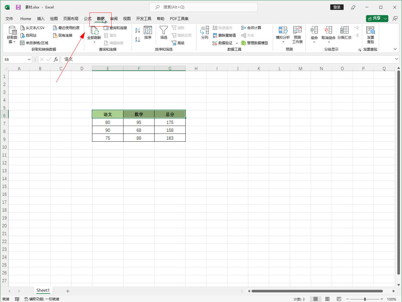The height and width of the screenshot is (302, 402).
Task: Click Show Detail plus icon in outline group
Action: click(356, 28)
